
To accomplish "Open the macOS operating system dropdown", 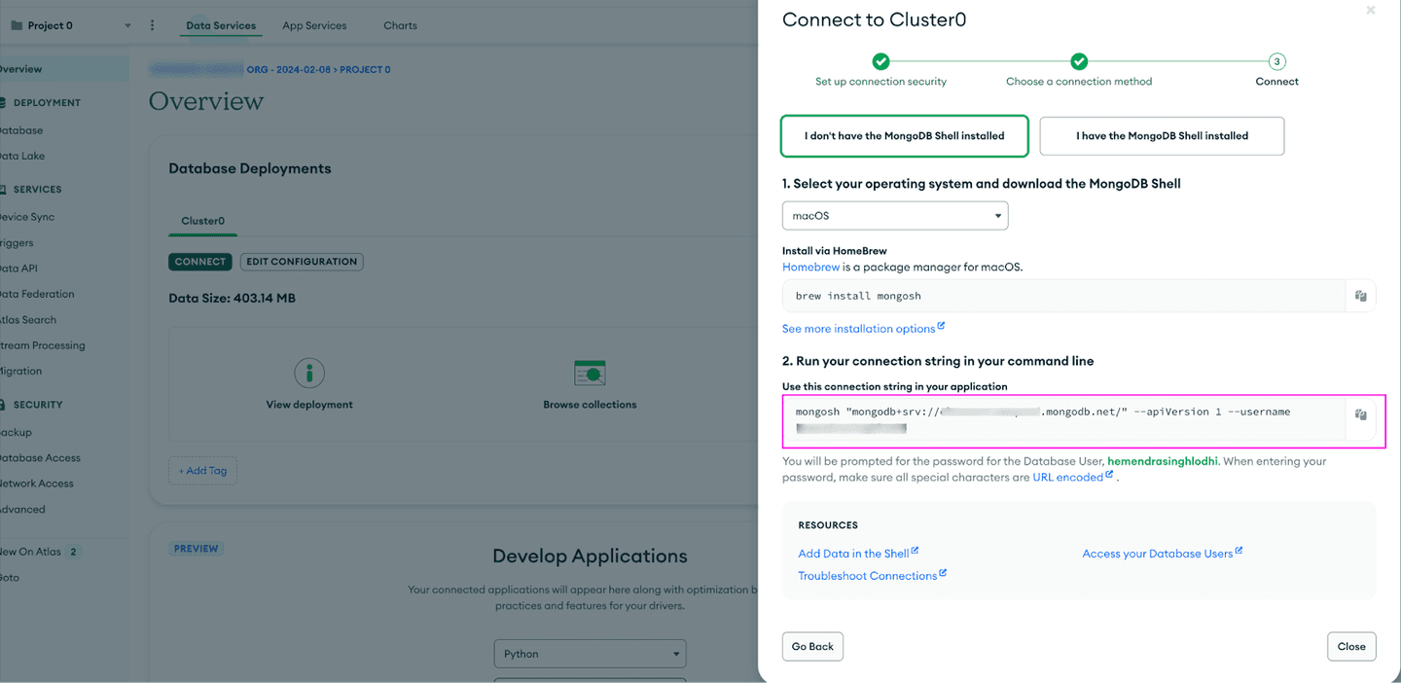I will pos(895,215).
